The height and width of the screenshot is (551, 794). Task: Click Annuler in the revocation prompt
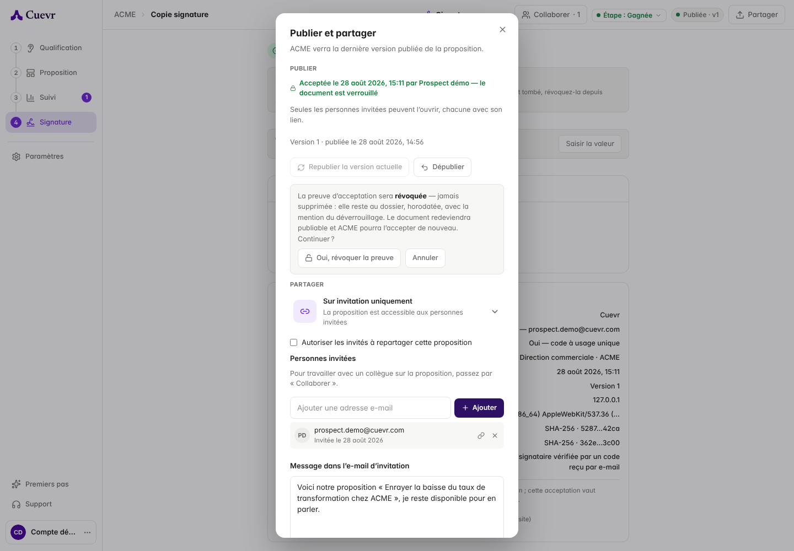(425, 258)
